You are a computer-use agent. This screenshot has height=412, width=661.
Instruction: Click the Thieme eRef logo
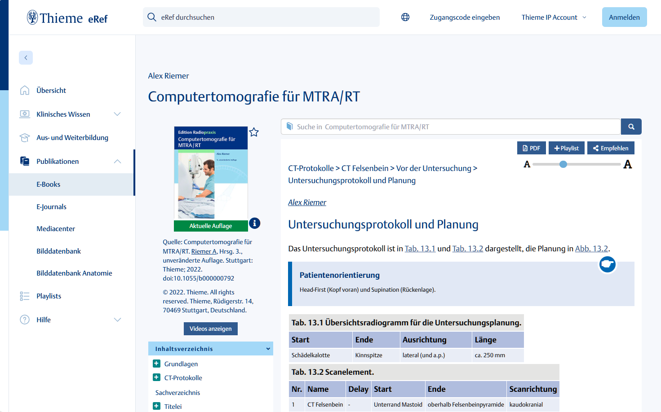point(67,18)
